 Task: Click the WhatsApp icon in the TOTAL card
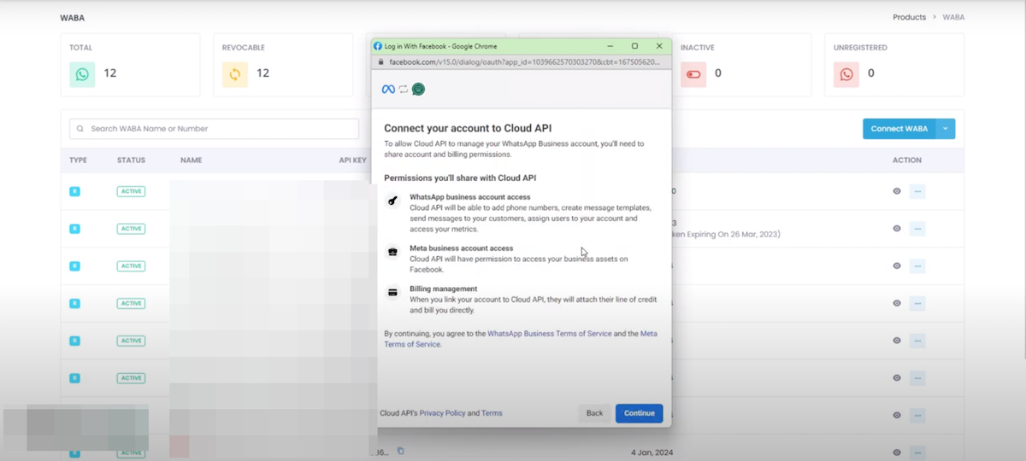(x=82, y=74)
